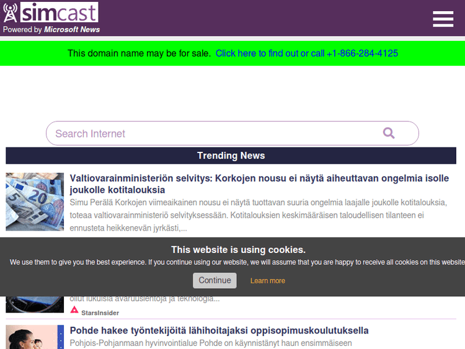This screenshot has width=465, height=349.
Task: Open the hamburger menu
Action: pyautogui.click(x=443, y=19)
